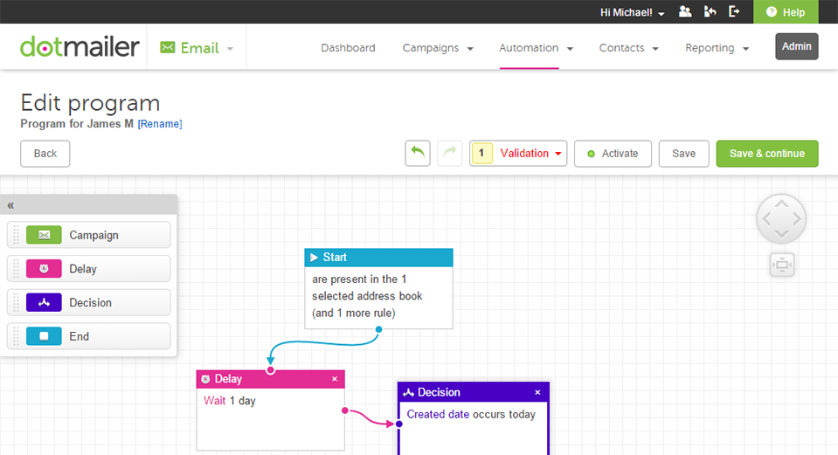Screen dimensions: 838x455
Task: Open the contacts people icon in top bar
Action: 685,12
